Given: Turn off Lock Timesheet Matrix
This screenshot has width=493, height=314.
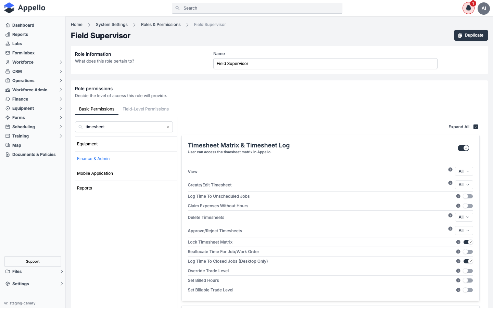Looking at the screenshot, I should pyautogui.click(x=468, y=242).
